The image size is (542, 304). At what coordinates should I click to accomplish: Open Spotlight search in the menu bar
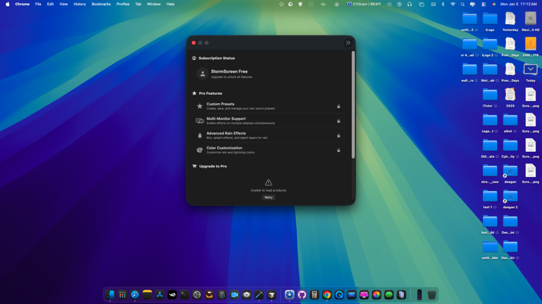pyautogui.click(x=463, y=4)
